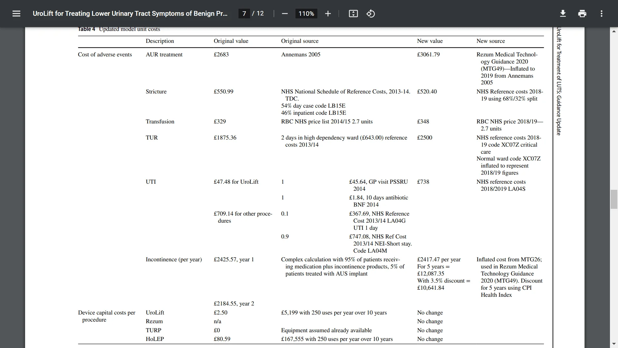618x348 pixels.
Task: Click the £550.99 original value
Action: 223,92
